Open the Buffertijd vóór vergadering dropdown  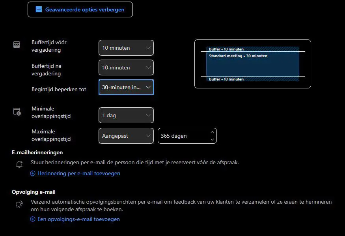126,48
